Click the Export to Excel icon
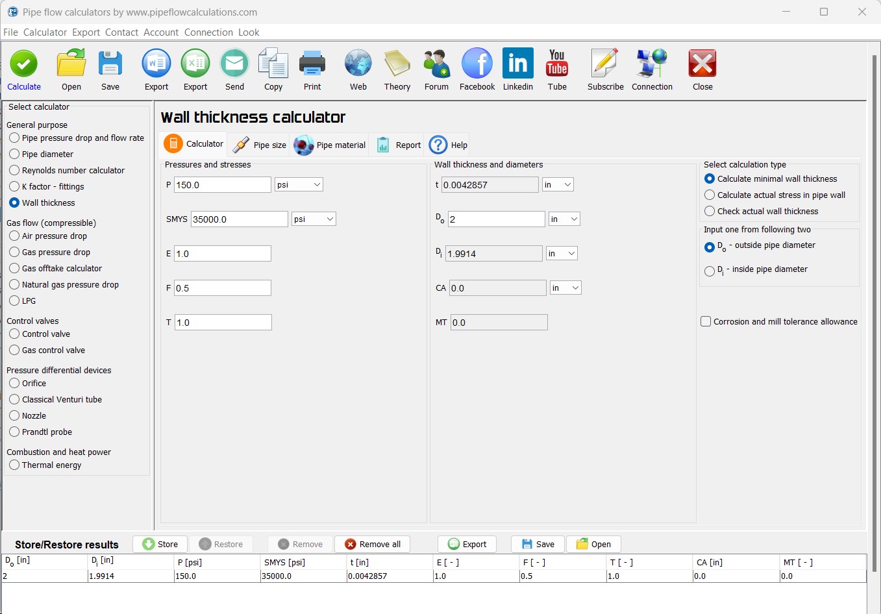This screenshot has height=614, width=881. [195, 64]
